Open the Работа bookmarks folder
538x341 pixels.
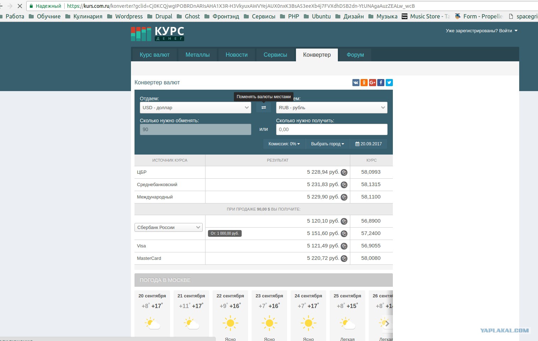click(x=12, y=16)
